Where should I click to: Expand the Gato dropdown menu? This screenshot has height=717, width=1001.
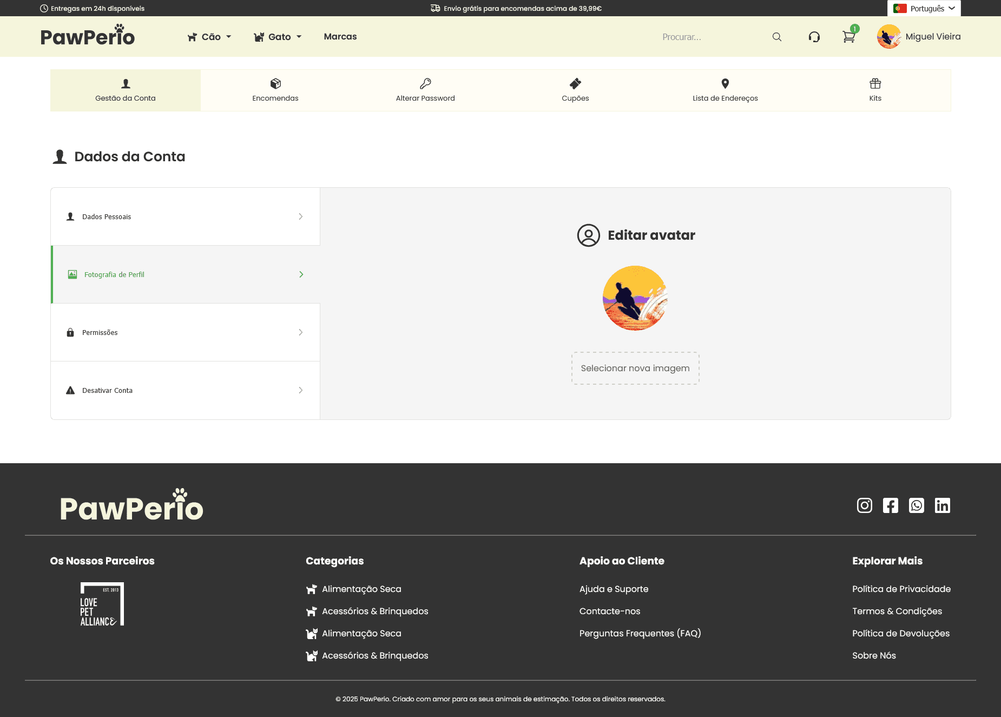pos(278,36)
